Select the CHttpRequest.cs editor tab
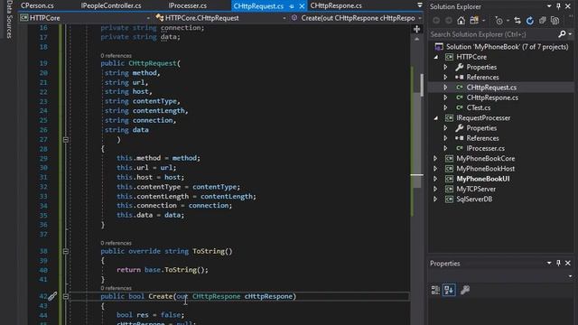Image resolution: width=578 pixels, height=325 pixels. point(258,6)
